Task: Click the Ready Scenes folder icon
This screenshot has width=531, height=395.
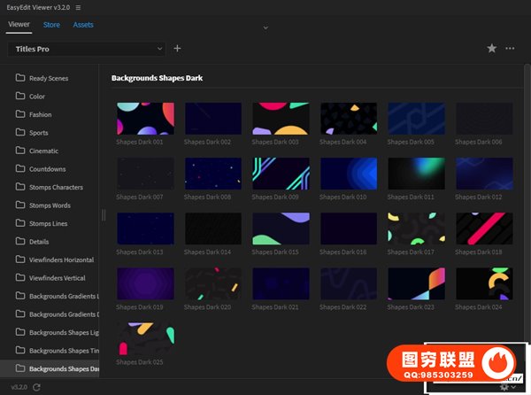Action: point(19,78)
